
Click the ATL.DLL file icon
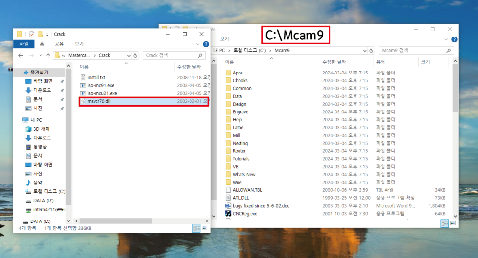228,198
